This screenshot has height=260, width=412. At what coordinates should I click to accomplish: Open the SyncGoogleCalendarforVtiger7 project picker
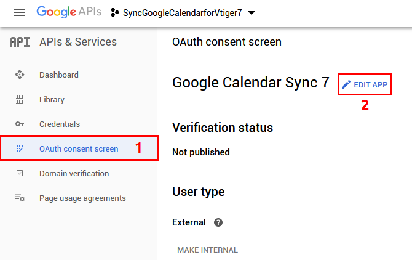coord(183,13)
